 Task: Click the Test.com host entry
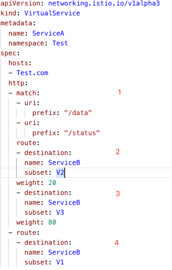pyautogui.click(x=32, y=73)
